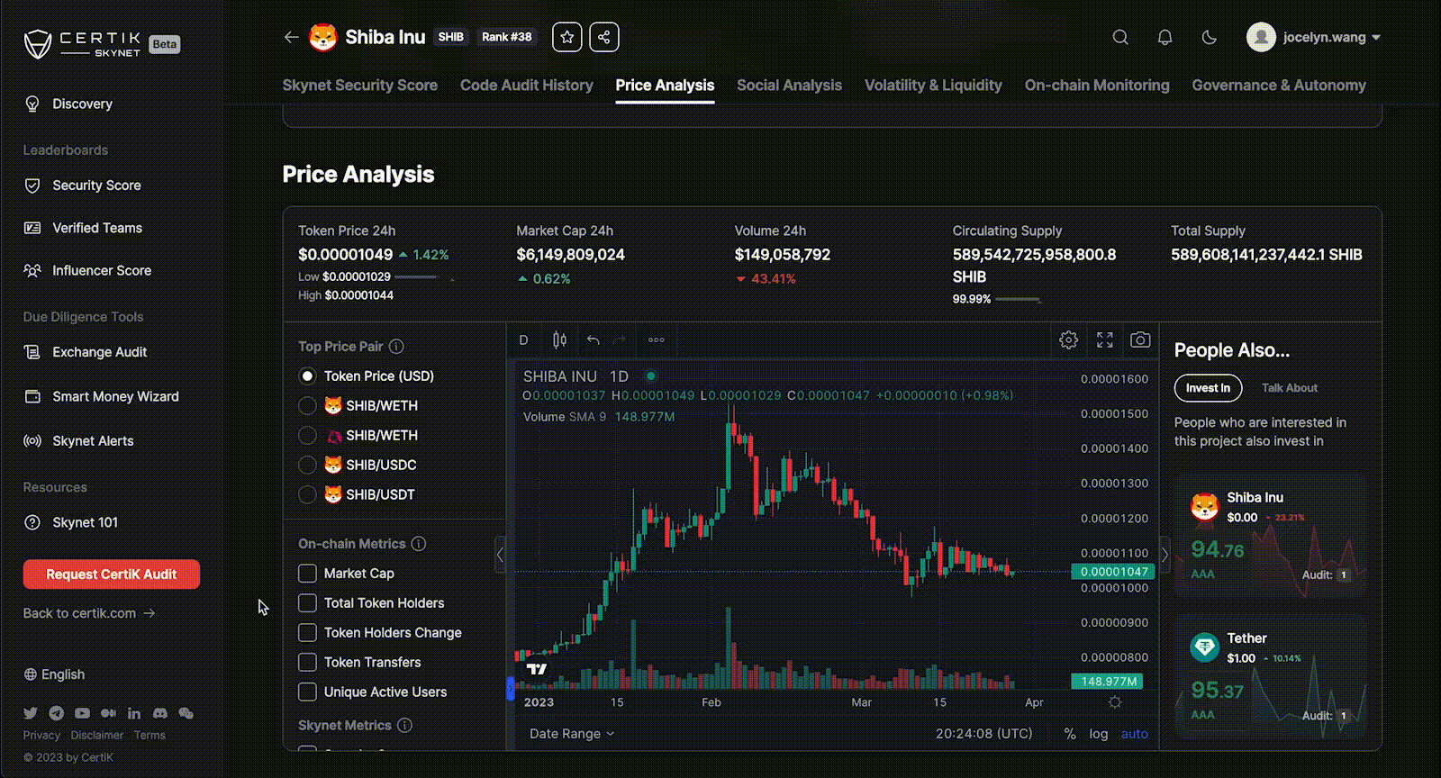Viewport: 1441px width, 778px height.
Task: Toggle the chart auto scale
Action: (x=1134, y=733)
